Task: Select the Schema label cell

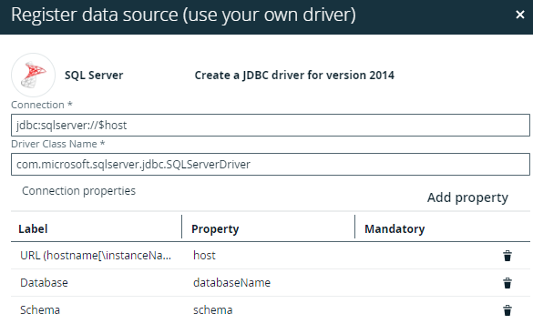Action: pos(40,309)
